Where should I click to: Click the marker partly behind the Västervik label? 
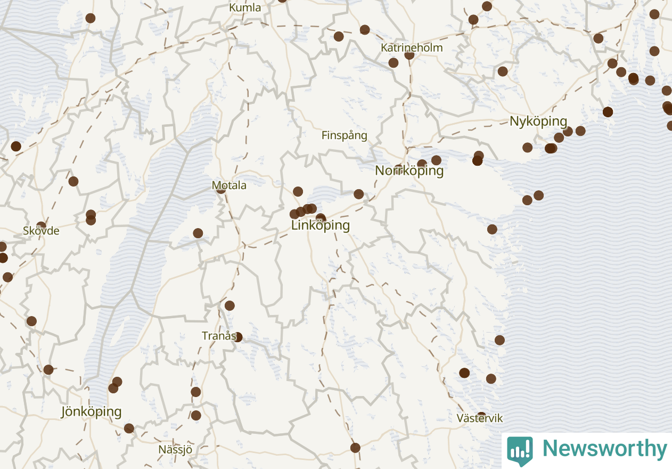click(481, 416)
